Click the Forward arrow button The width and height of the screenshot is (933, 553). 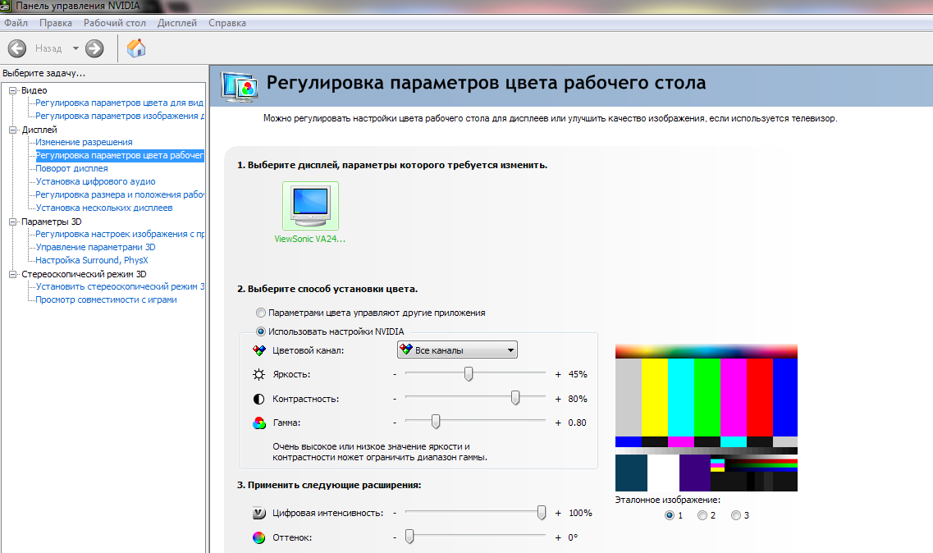pyautogui.click(x=94, y=48)
